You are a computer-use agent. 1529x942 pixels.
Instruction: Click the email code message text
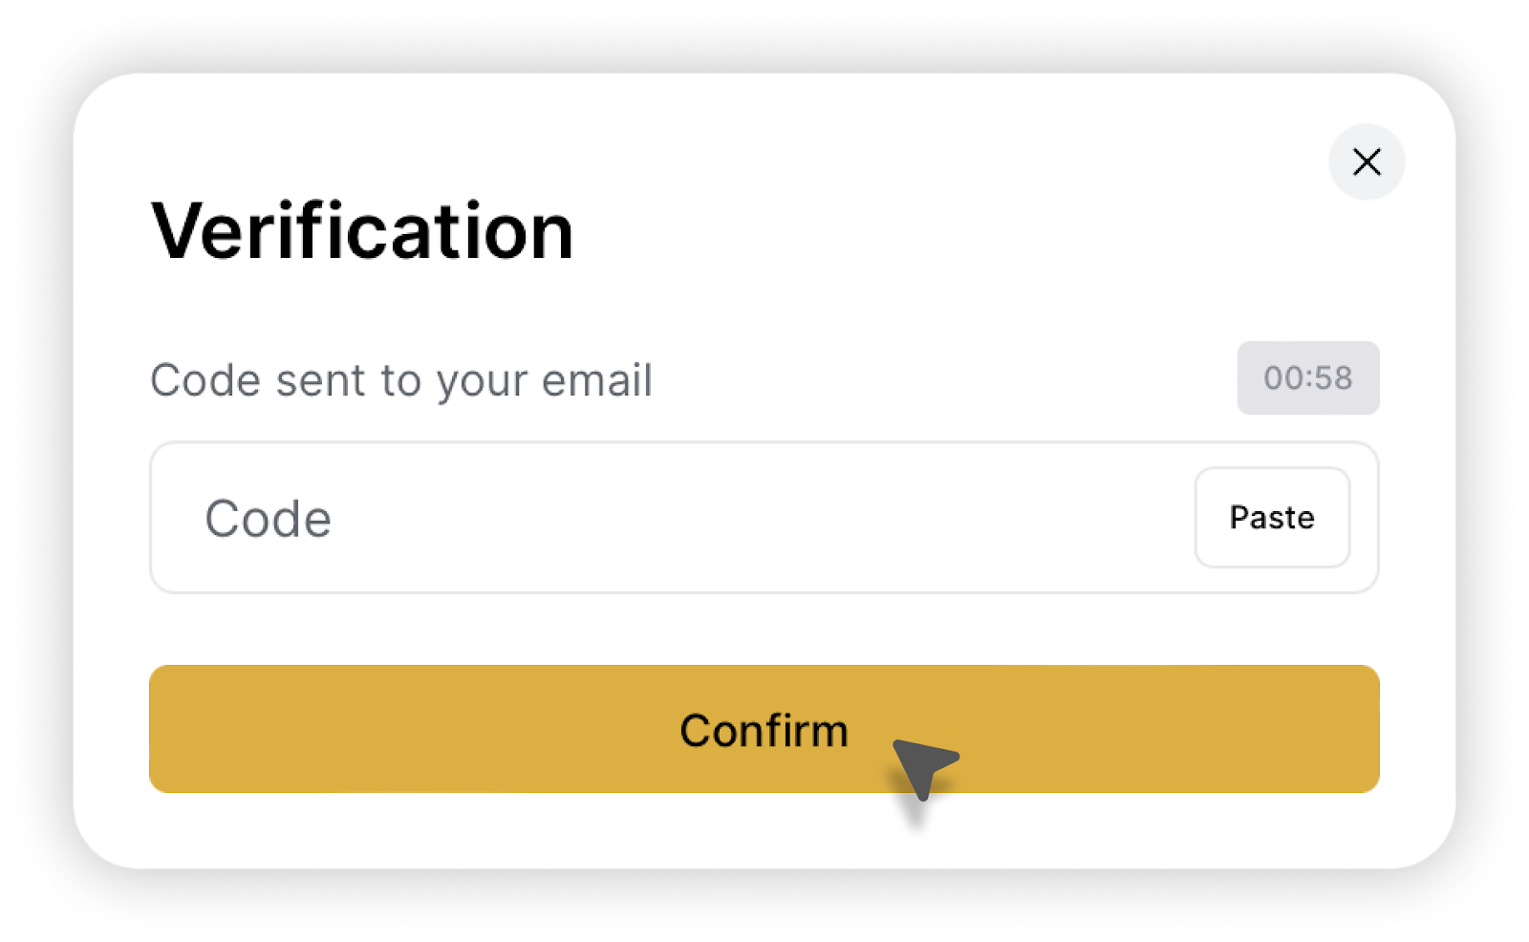point(401,380)
